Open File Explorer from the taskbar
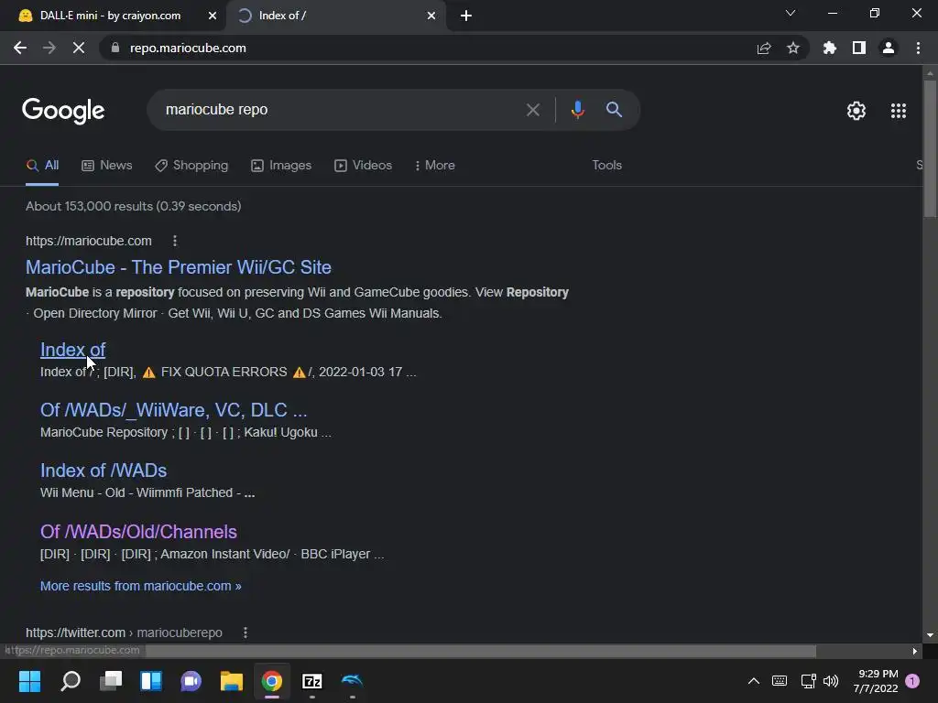The height and width of the screenshot is (703, 938). pyautogui.click(x=232, y=681)
